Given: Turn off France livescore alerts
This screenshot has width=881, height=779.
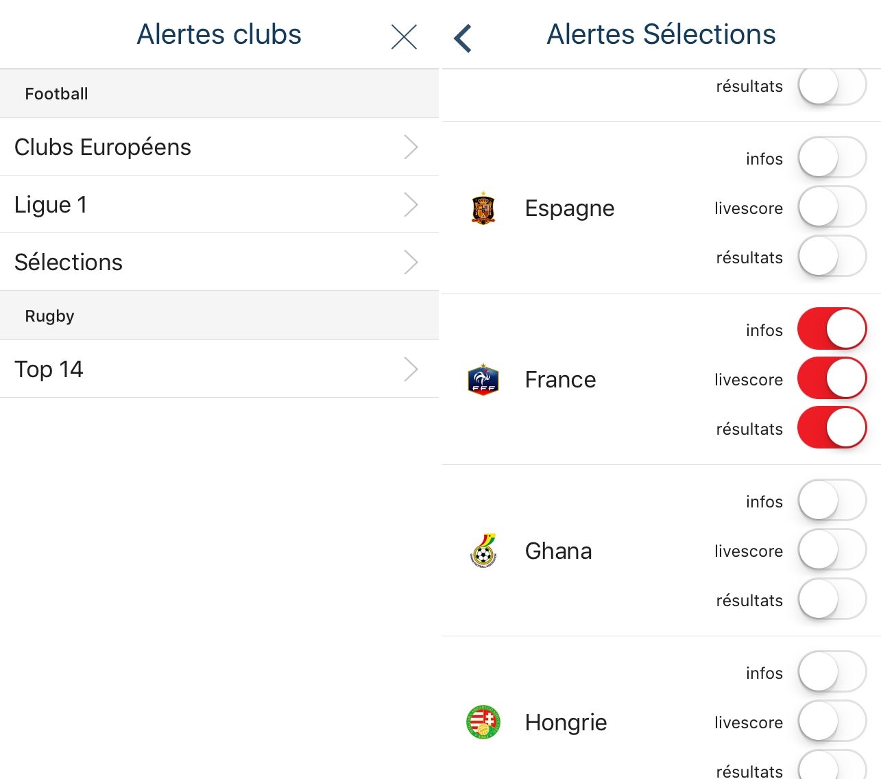Looking at the screenshot, I should [x=832, y=379].
